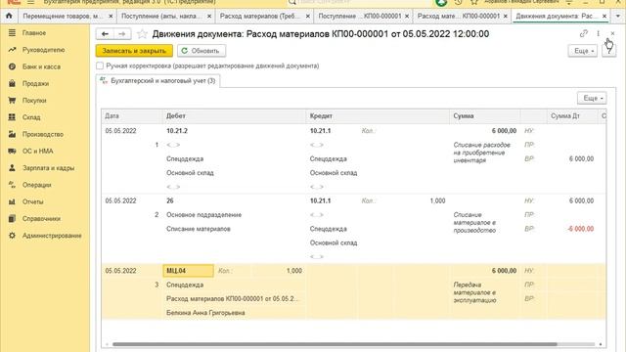626x352 pixels.
Task: Click the Справочники book icon
Action: point(12,219)
